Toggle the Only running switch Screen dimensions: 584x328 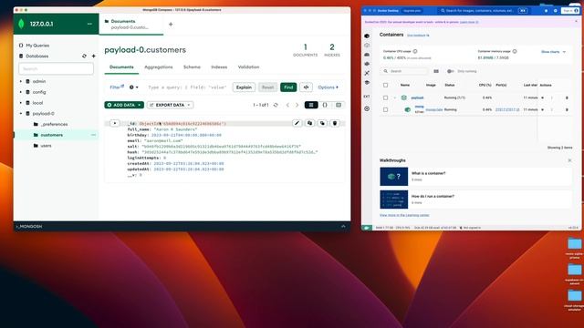pyautogui.click(x=450, y=71)
